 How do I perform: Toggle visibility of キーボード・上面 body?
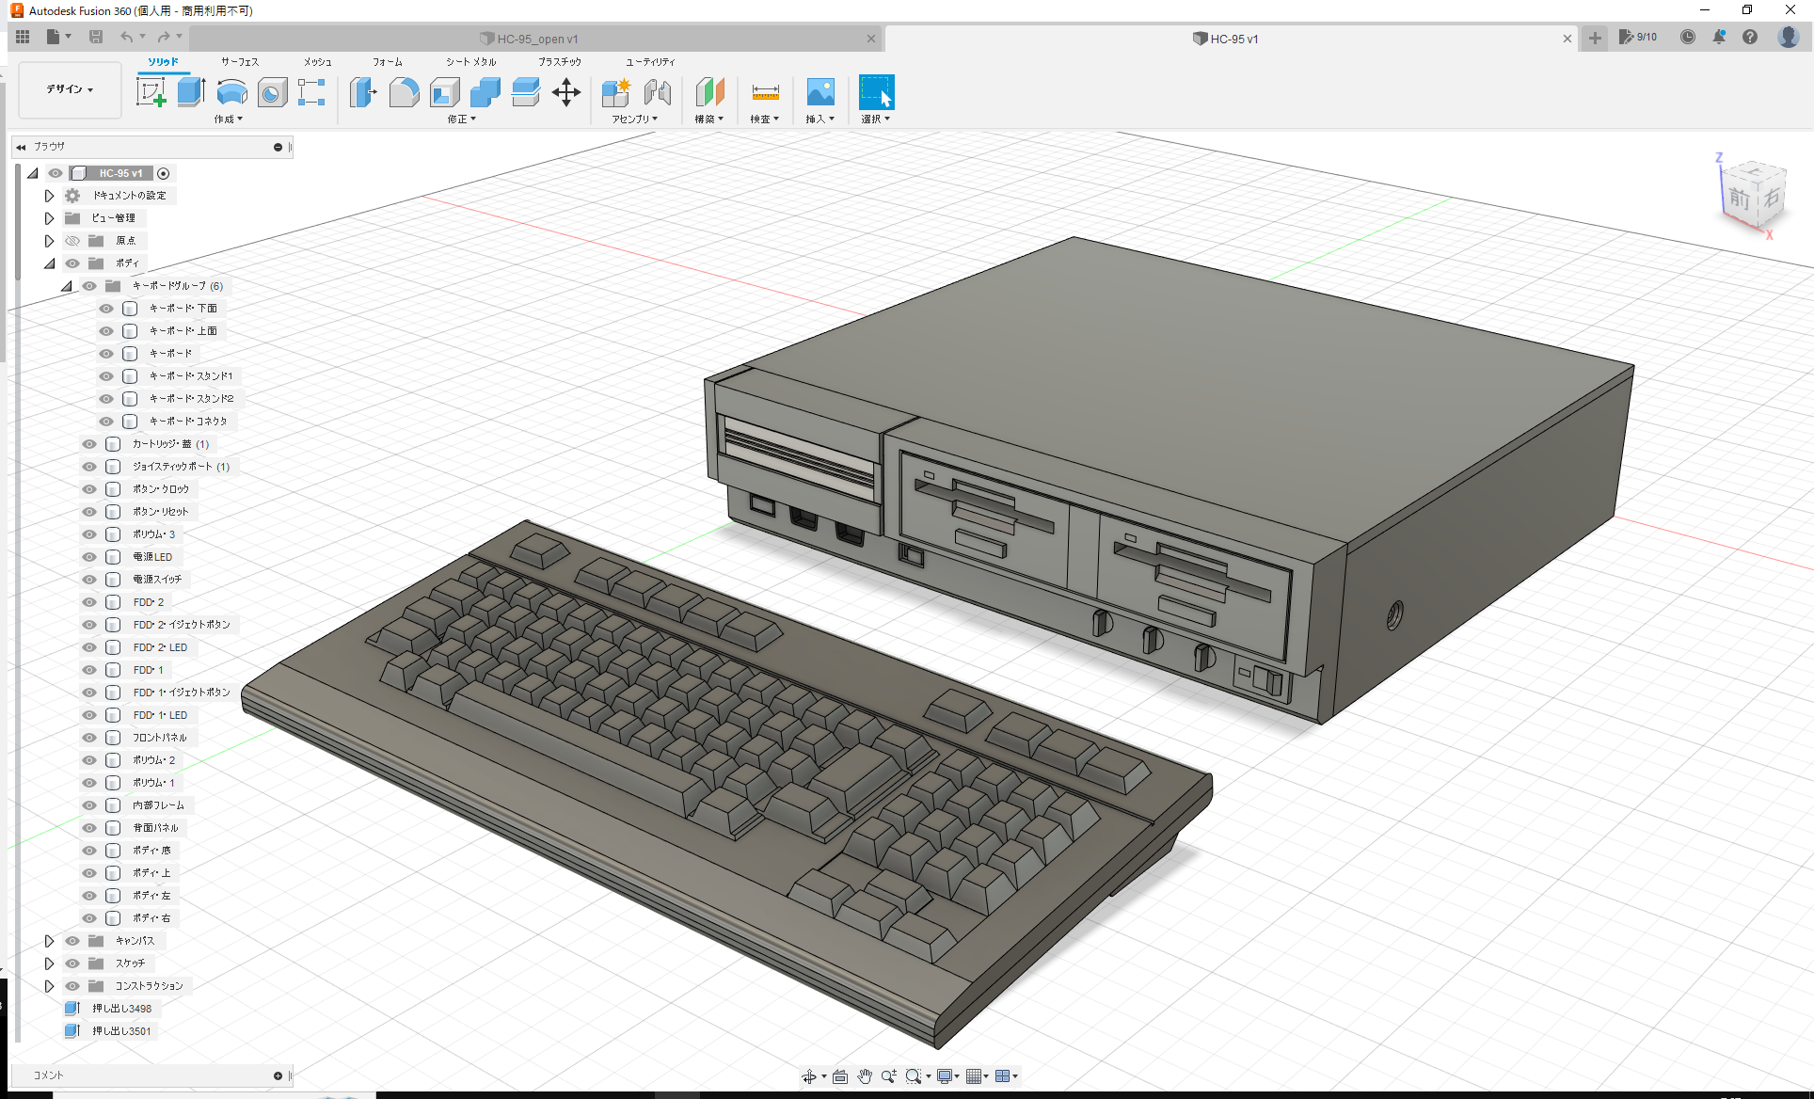(x=105, y=330)
